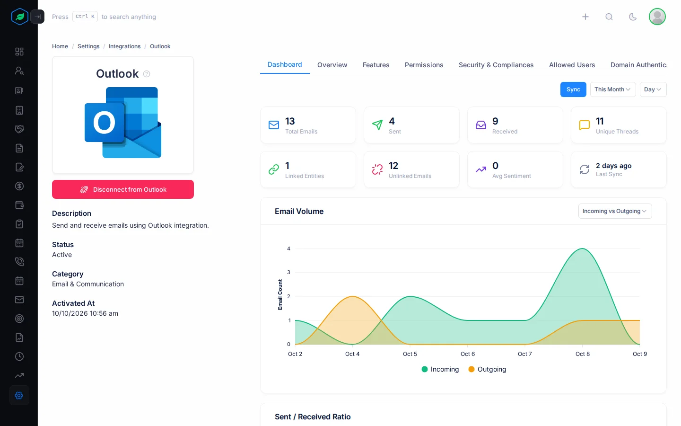Switch to the Features tab
681x426 pixels.
click(376, 65)
